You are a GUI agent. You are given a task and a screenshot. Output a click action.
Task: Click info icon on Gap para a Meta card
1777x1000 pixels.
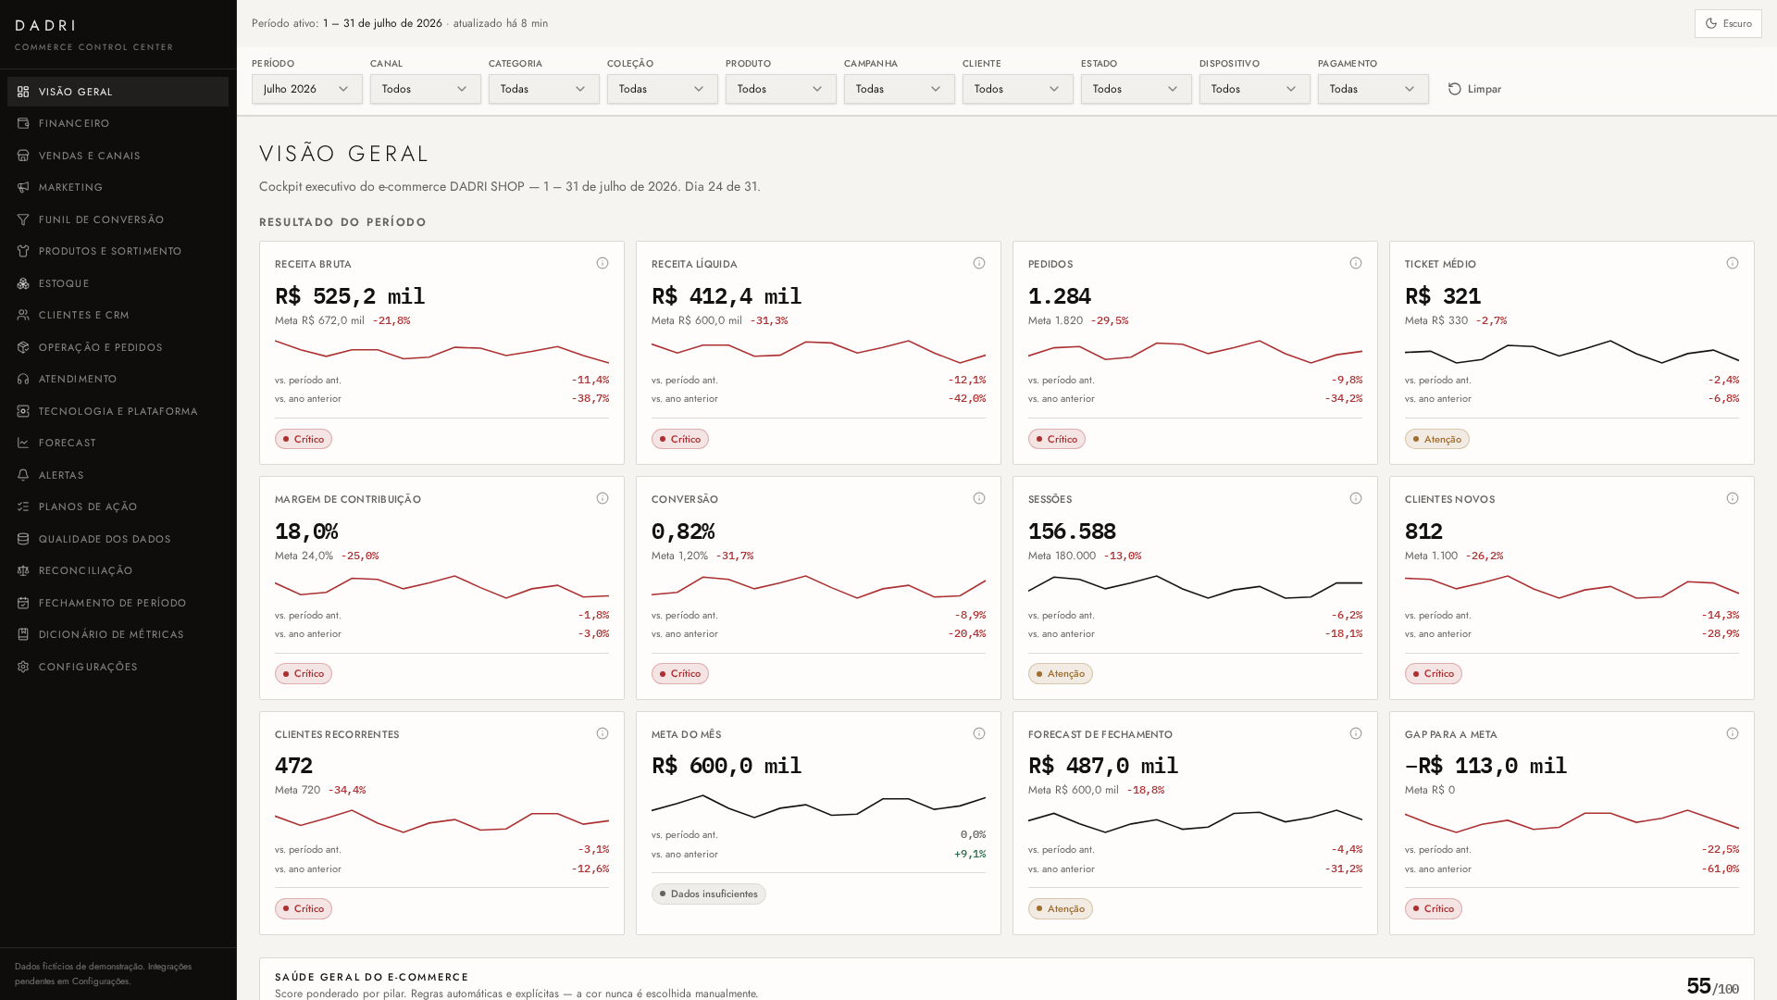tap(1733, 734)
